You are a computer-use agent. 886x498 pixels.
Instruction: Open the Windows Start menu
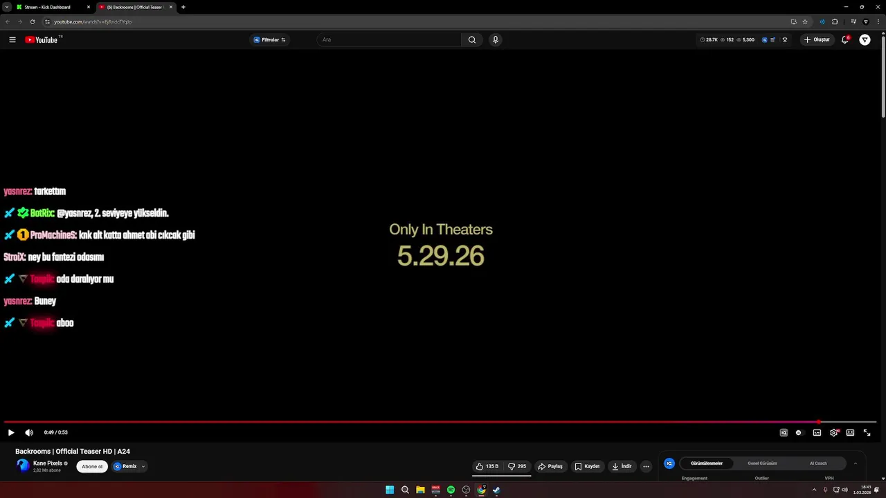[390, 490]
